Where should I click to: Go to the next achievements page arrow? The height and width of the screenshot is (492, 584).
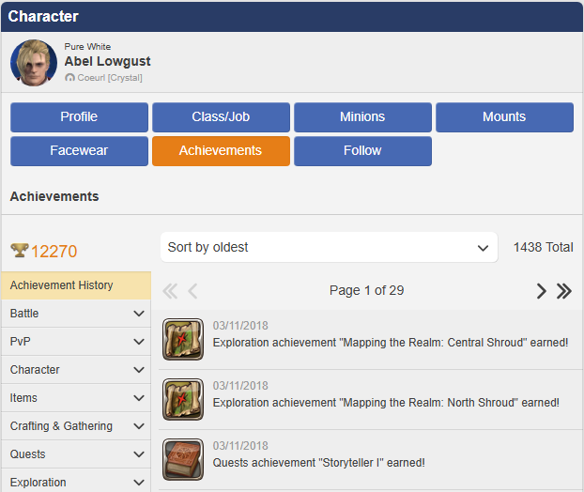click(542, 291)
